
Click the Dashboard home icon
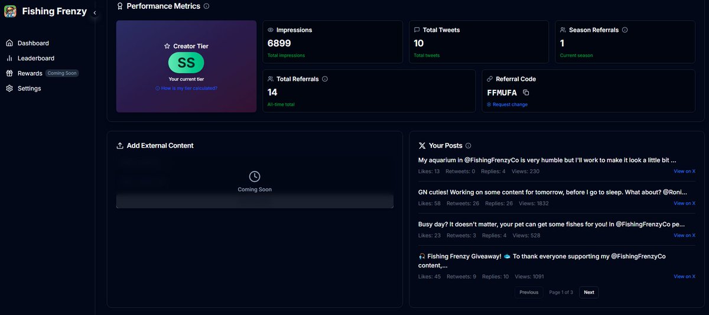[x=9, y=43]
